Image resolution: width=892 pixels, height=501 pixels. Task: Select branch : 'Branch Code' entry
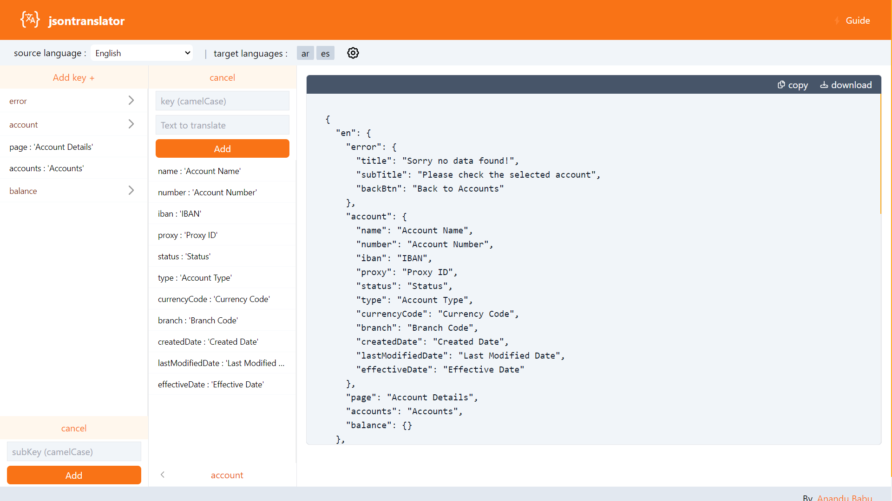pyautogui.click(x=222, y=320)
